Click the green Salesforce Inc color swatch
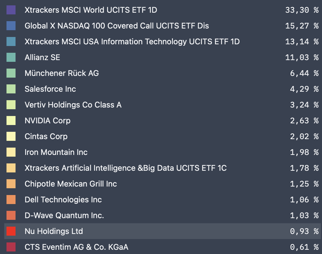Screen dimensions: 322x254 [x=11, y=89]
